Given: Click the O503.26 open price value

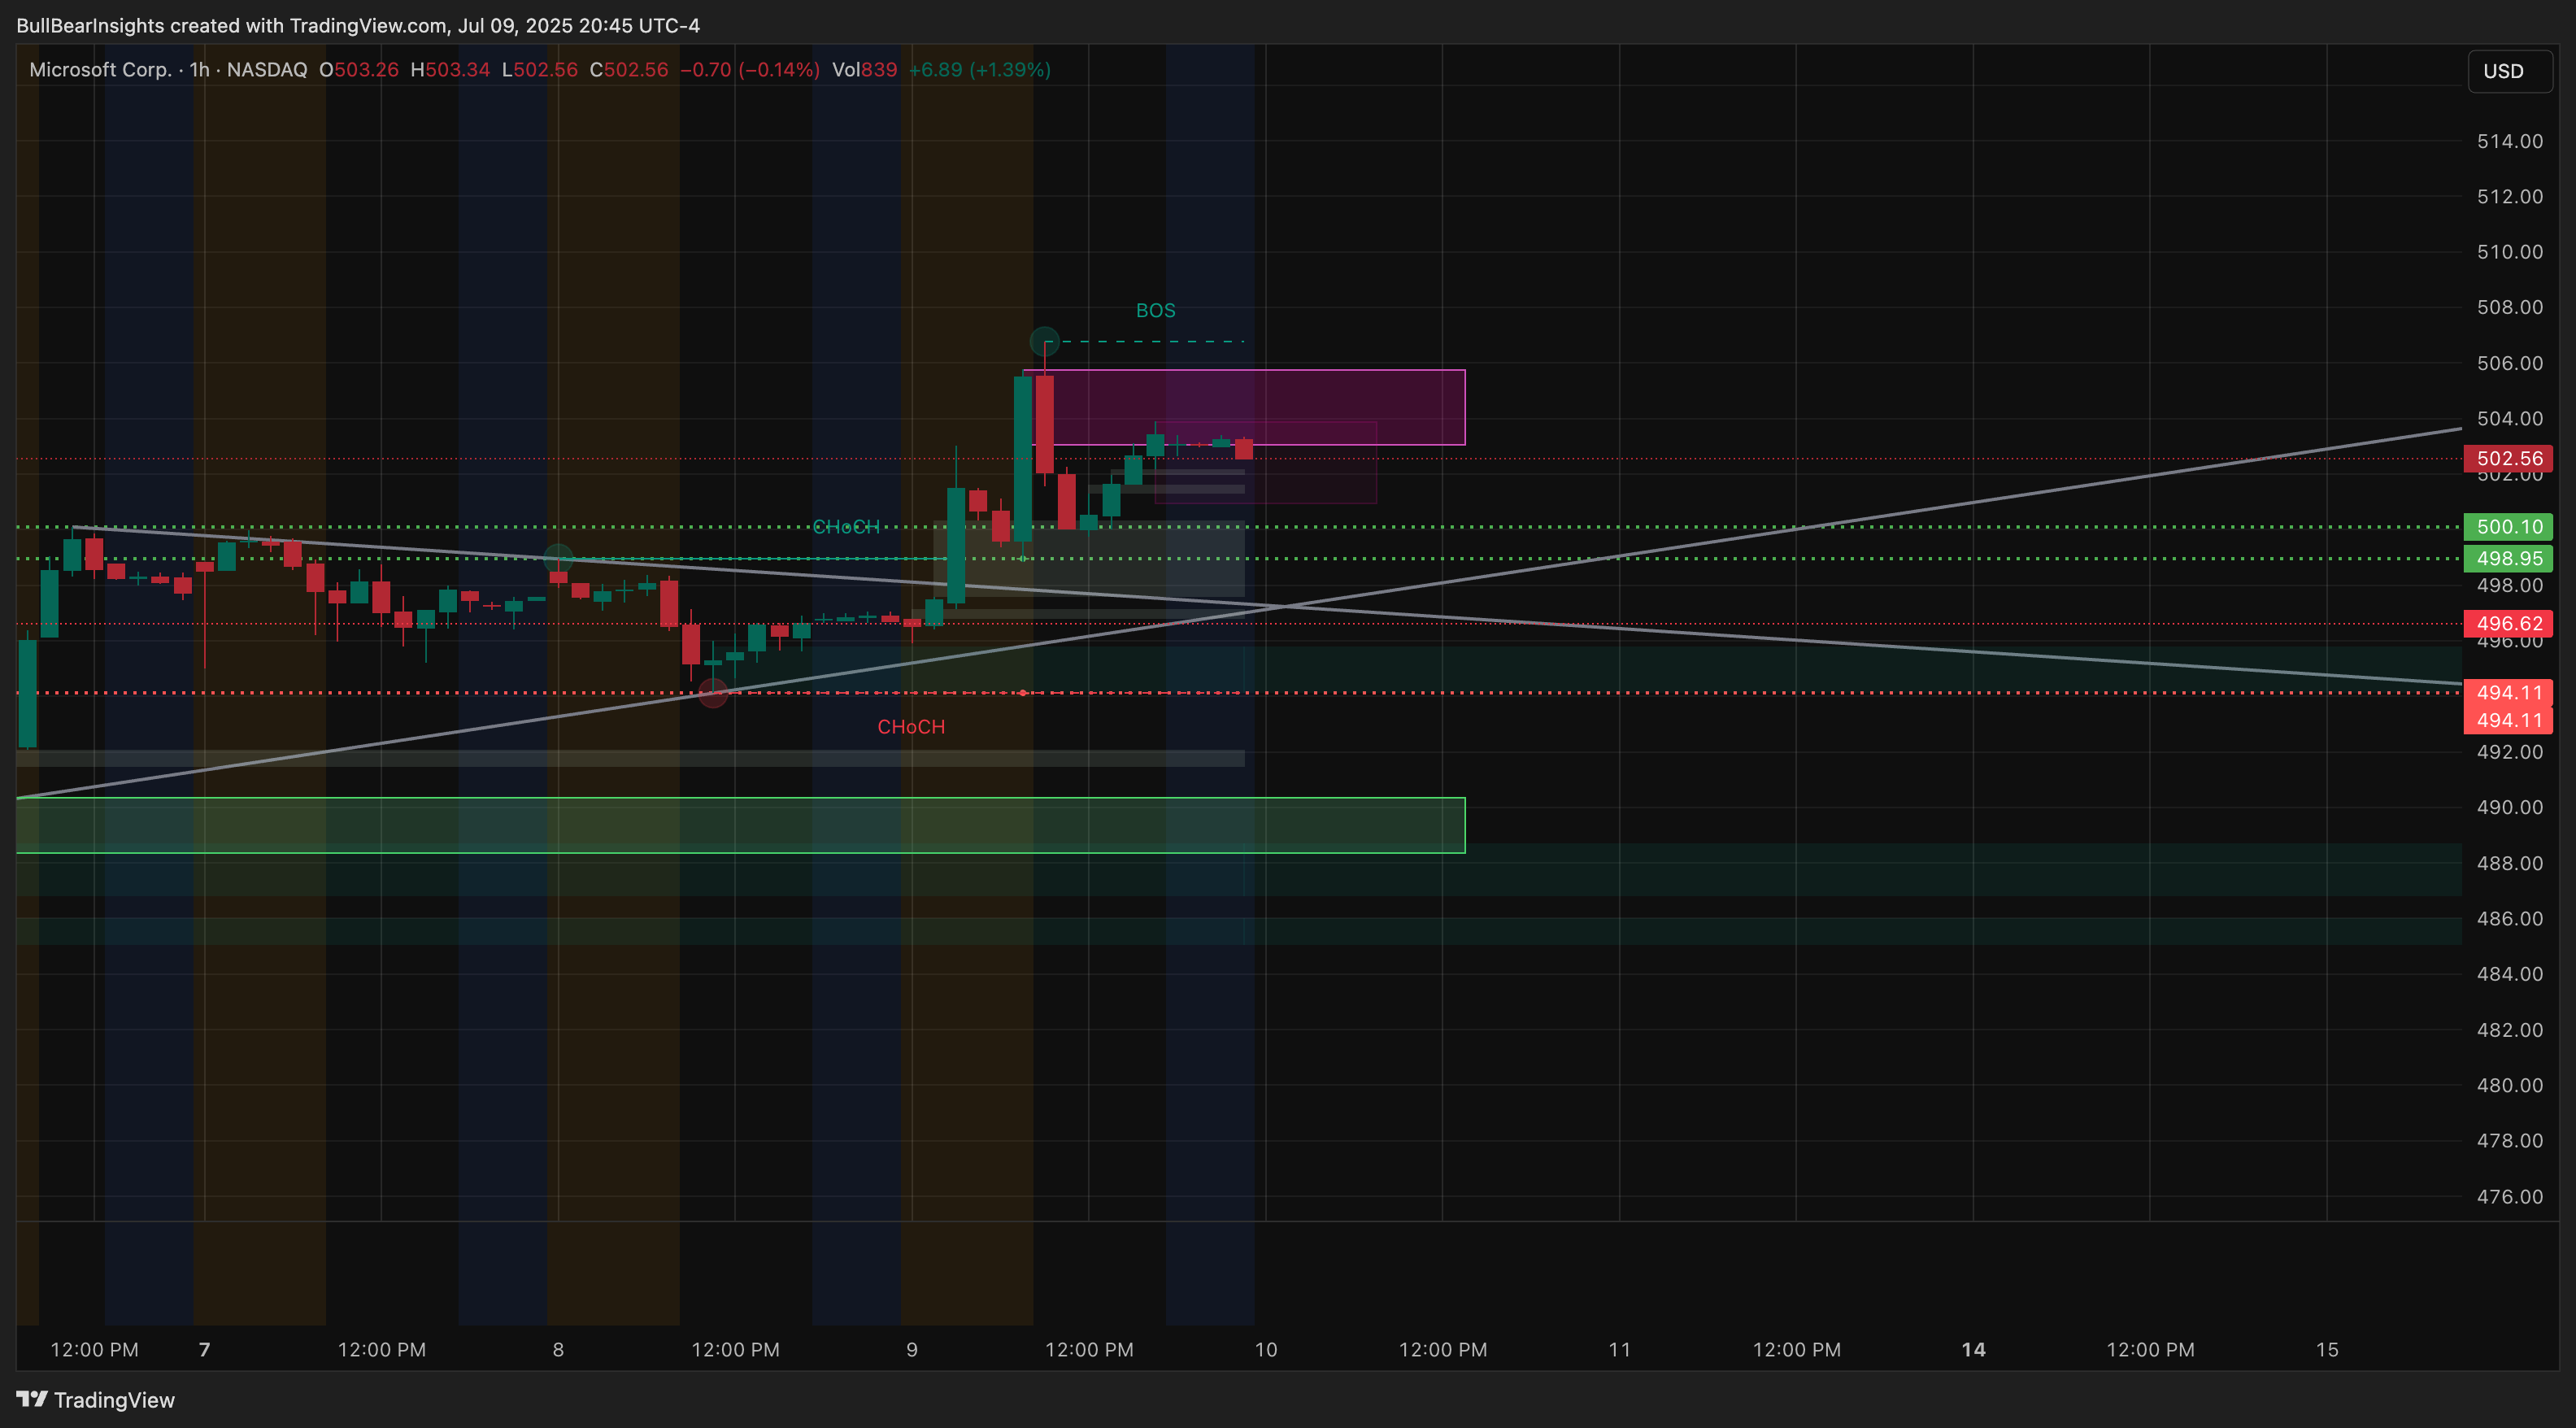Looking at the screenshot, I should [x=359, y=70].
